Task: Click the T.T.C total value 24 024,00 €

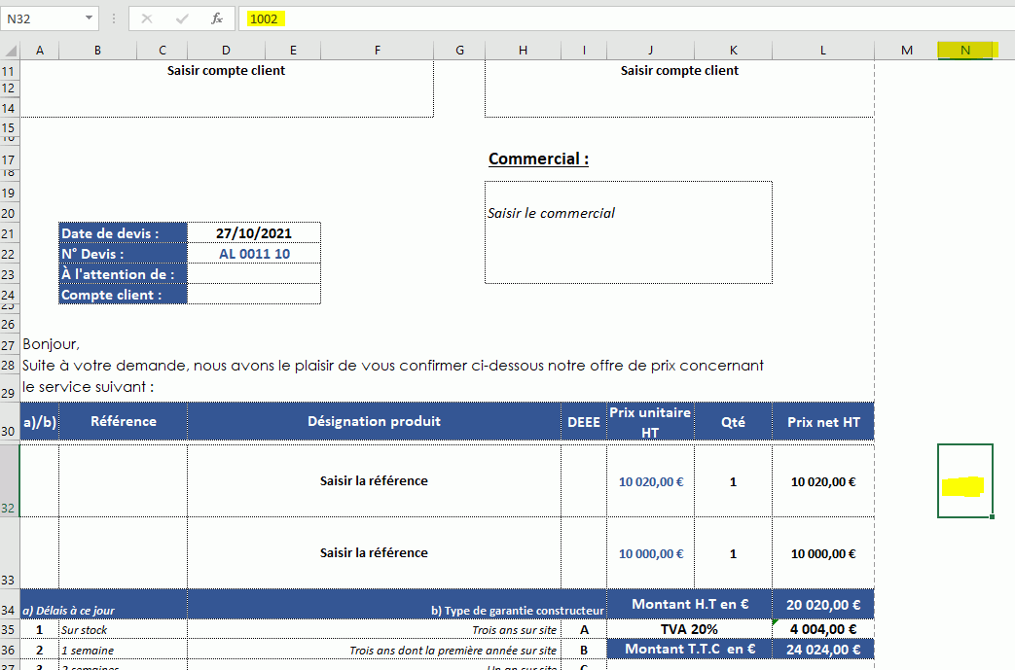Action: (823, 649)
